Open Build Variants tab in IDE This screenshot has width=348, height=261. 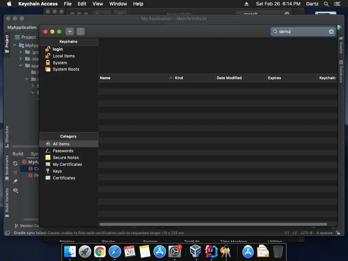(x=7, y=203)
